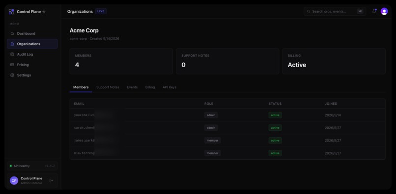Click the admin role badge for youximailvi
The height and width of the screenshot is (194, 396).
tap(211, 115)
